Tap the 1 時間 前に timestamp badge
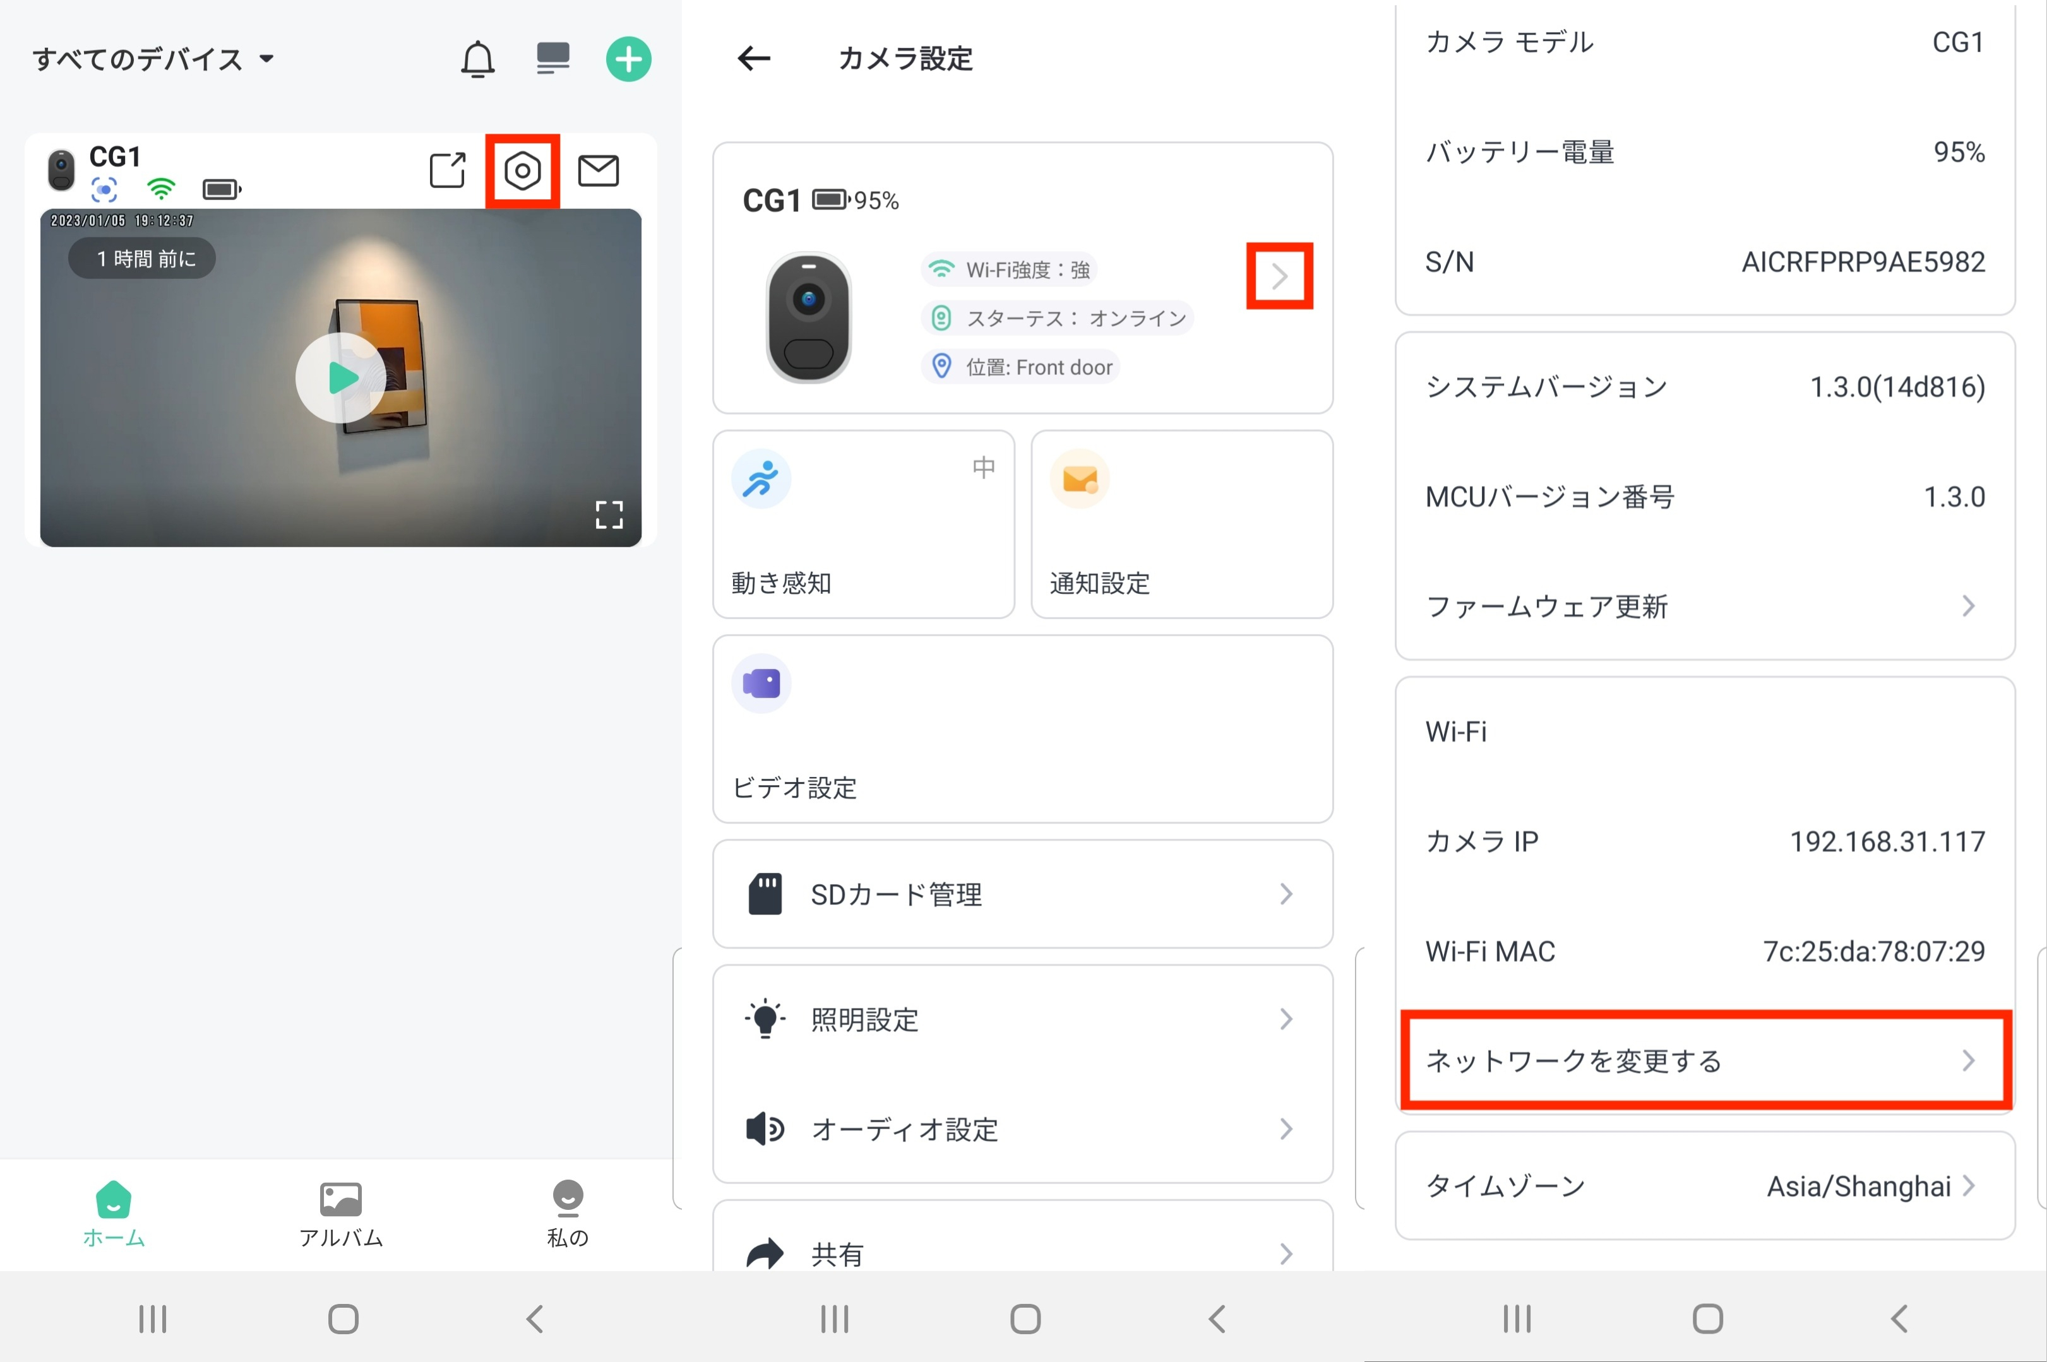Viewport: 2047px width, 1362px height. click(x=141, y=259)
